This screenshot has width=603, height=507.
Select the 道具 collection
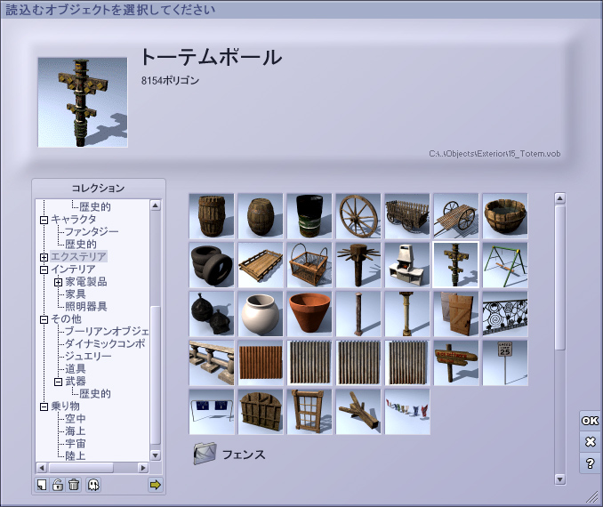[76, 368]
